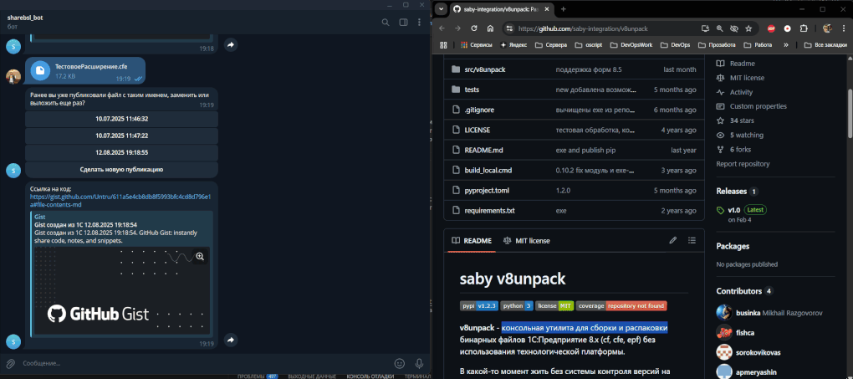853x379 pixels.
Task: Go to browser home page
Action: (490, 28)
